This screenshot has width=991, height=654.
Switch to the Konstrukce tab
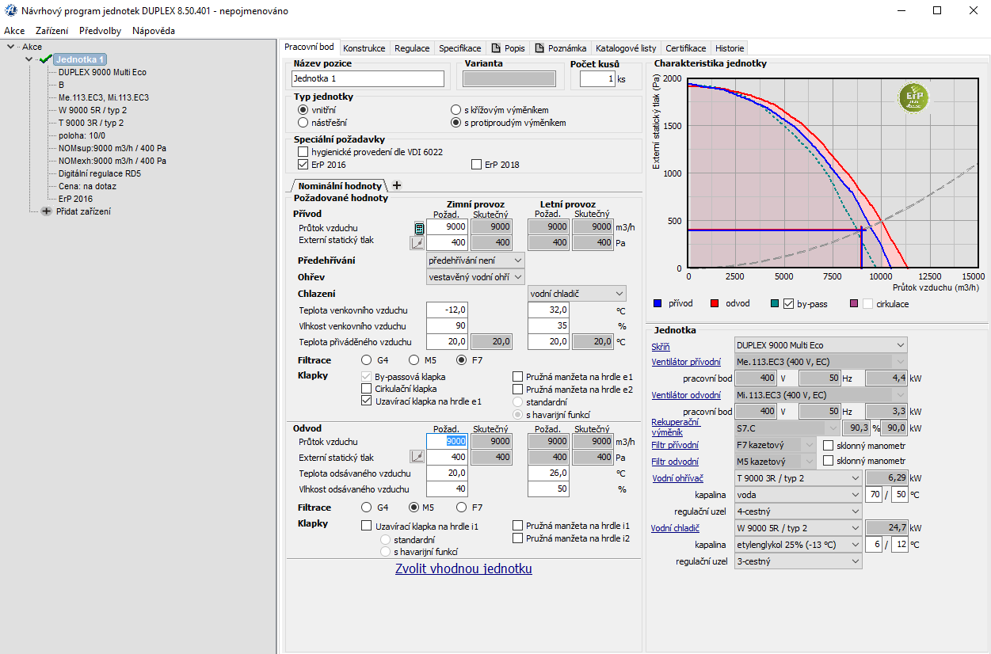pyautogui.click(x=364, y=48)
